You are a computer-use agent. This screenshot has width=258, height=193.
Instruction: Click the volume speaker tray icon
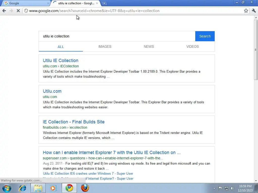tap(232, 188)
